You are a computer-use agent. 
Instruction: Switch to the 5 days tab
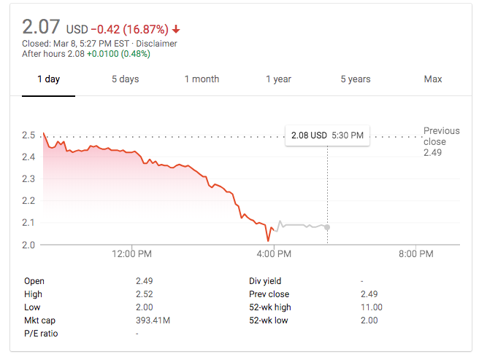[125, 79]
